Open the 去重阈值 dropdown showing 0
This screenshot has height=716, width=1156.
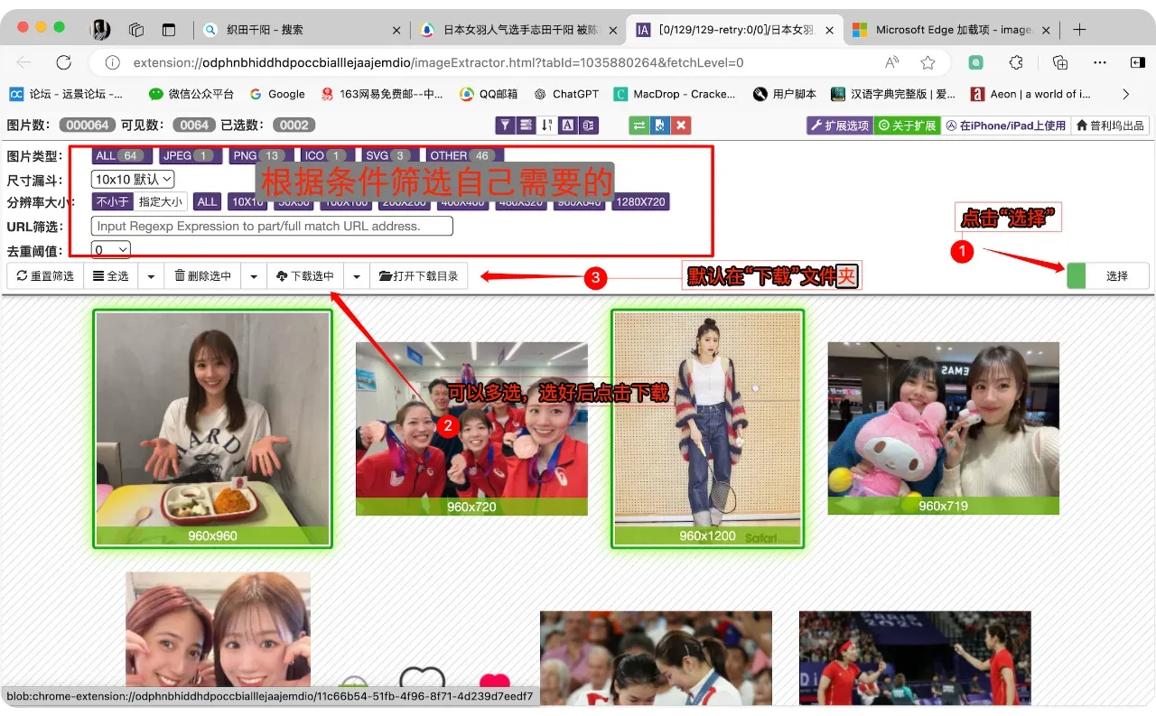click(111, 249)
